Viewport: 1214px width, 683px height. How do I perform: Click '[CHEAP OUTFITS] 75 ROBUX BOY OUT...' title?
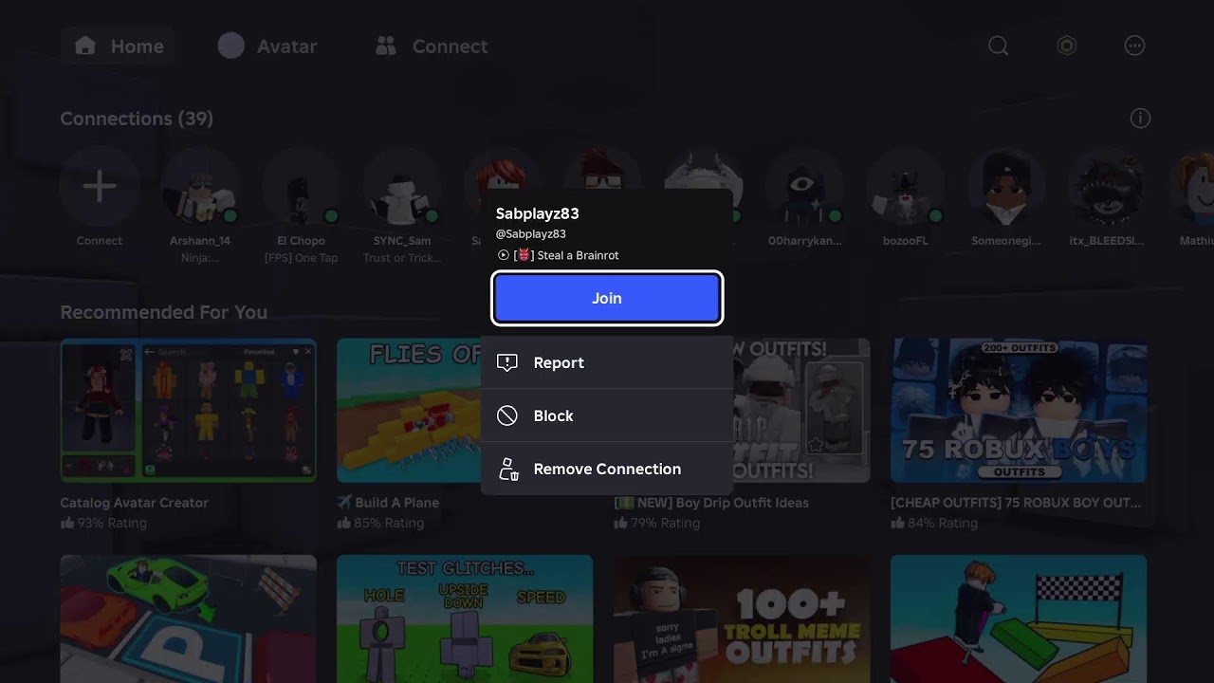coord(1016,503)
